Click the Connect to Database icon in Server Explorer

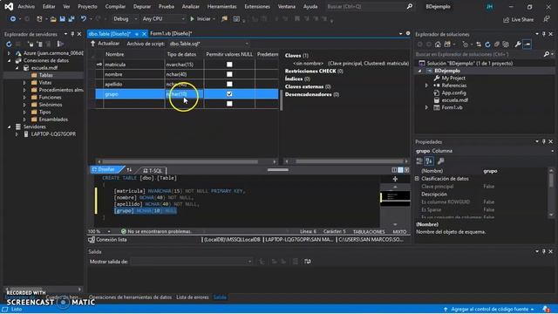[x=31, y=44]
